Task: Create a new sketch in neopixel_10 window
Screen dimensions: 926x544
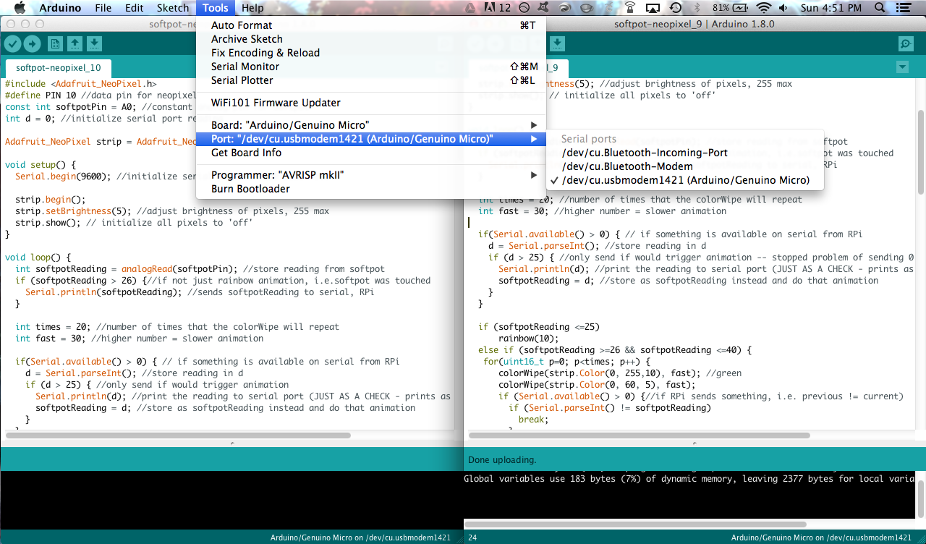Action: [x=55, y=43]
